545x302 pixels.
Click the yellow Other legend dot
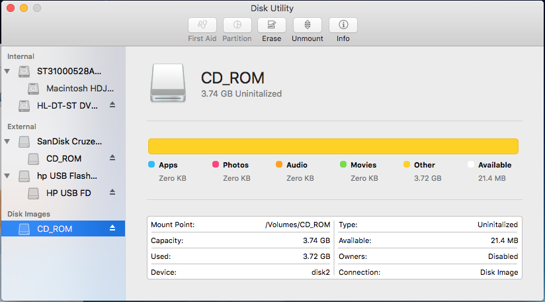pyautogui.click(x=407, y=165)
